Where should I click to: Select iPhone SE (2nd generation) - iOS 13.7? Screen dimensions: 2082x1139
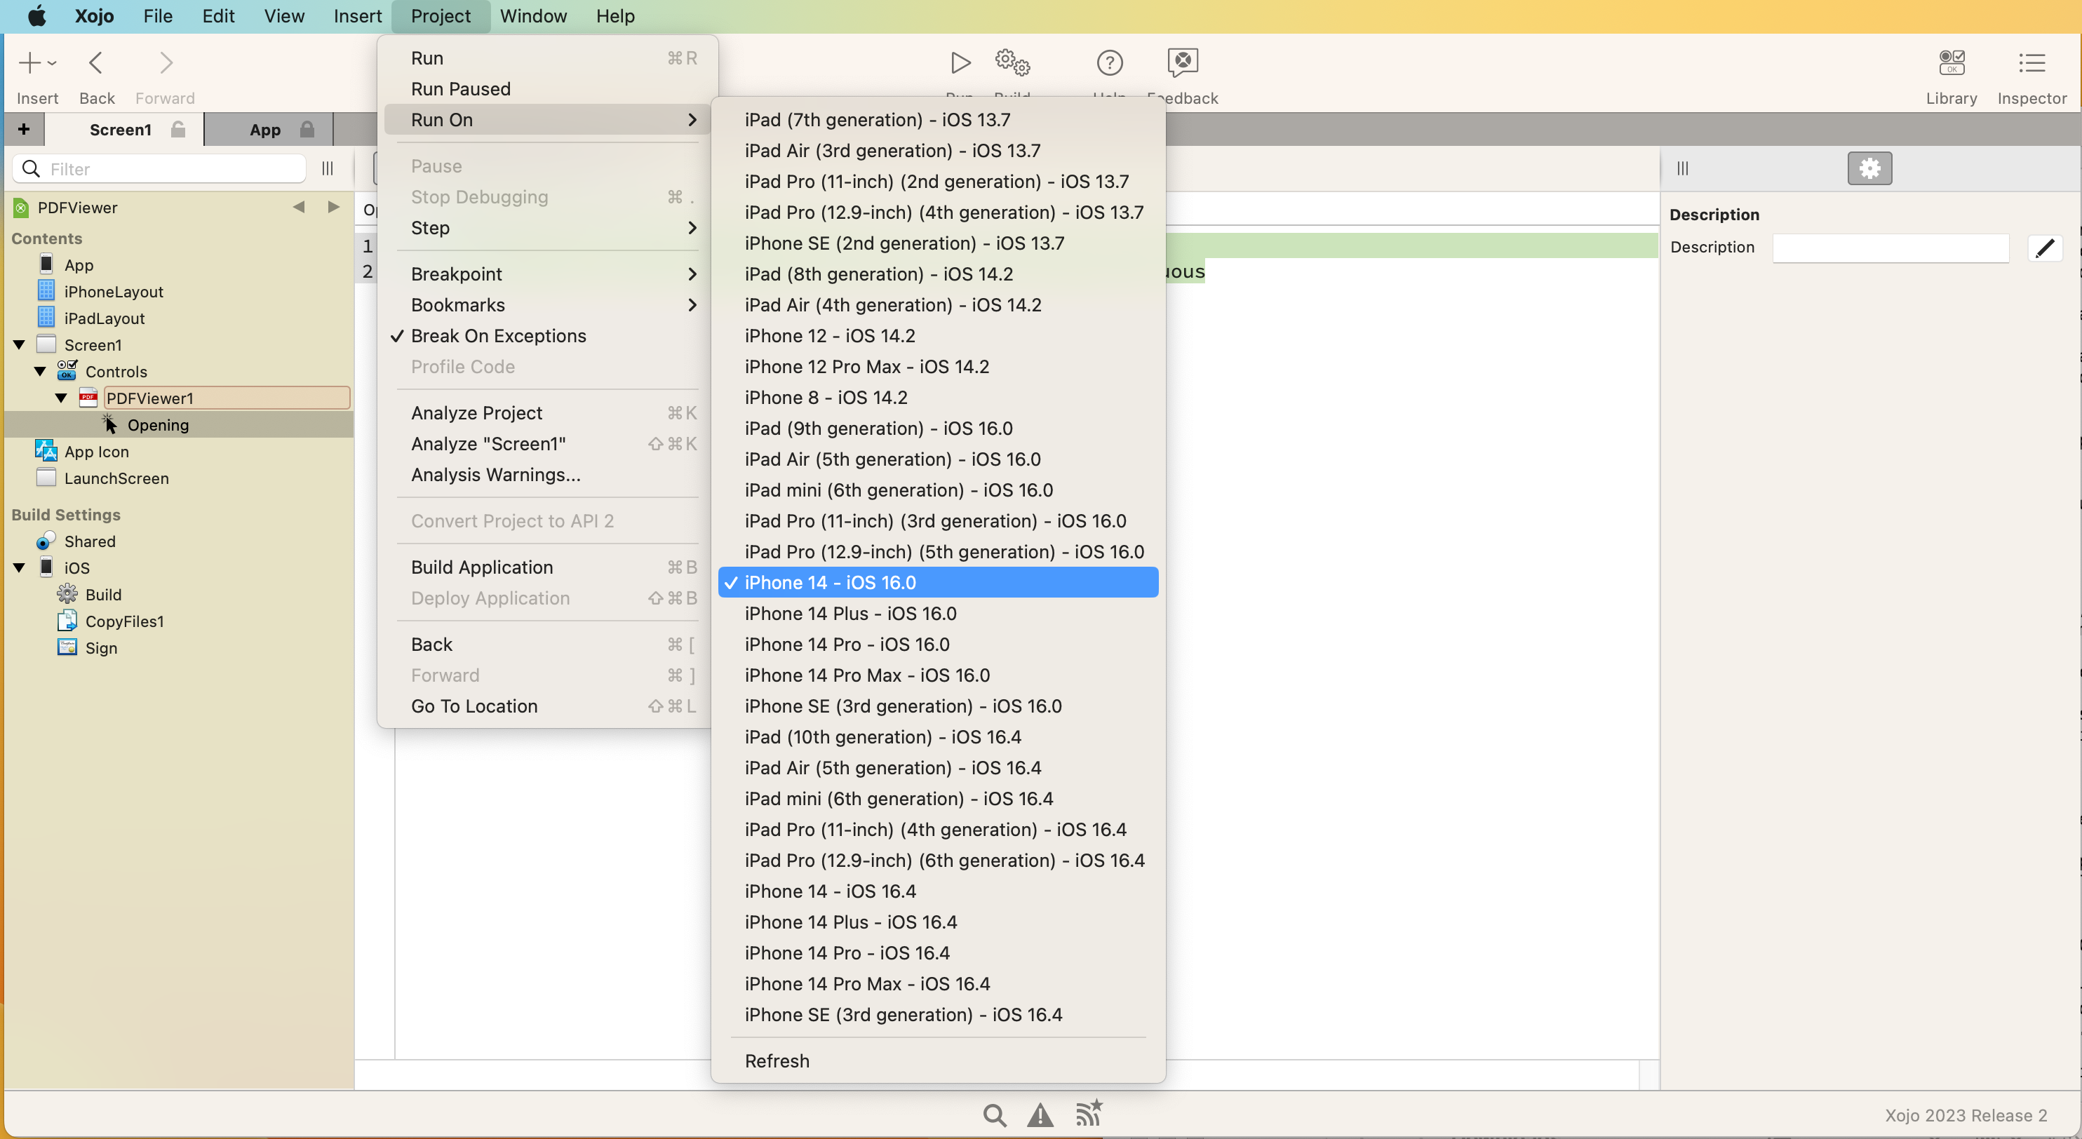tap(938, 243)
